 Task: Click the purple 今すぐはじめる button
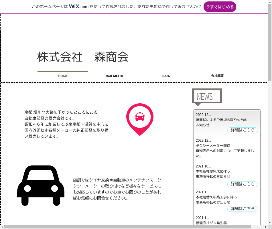[220, 7]
